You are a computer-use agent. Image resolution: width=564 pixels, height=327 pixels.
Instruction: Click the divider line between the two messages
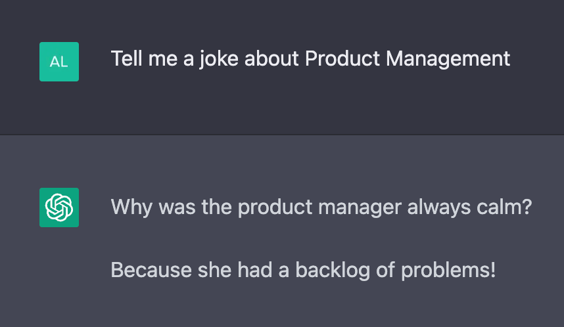(x=282, y=135)
